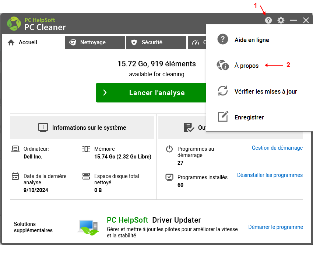Minimize the PC Cleaner window

point(293,20)
